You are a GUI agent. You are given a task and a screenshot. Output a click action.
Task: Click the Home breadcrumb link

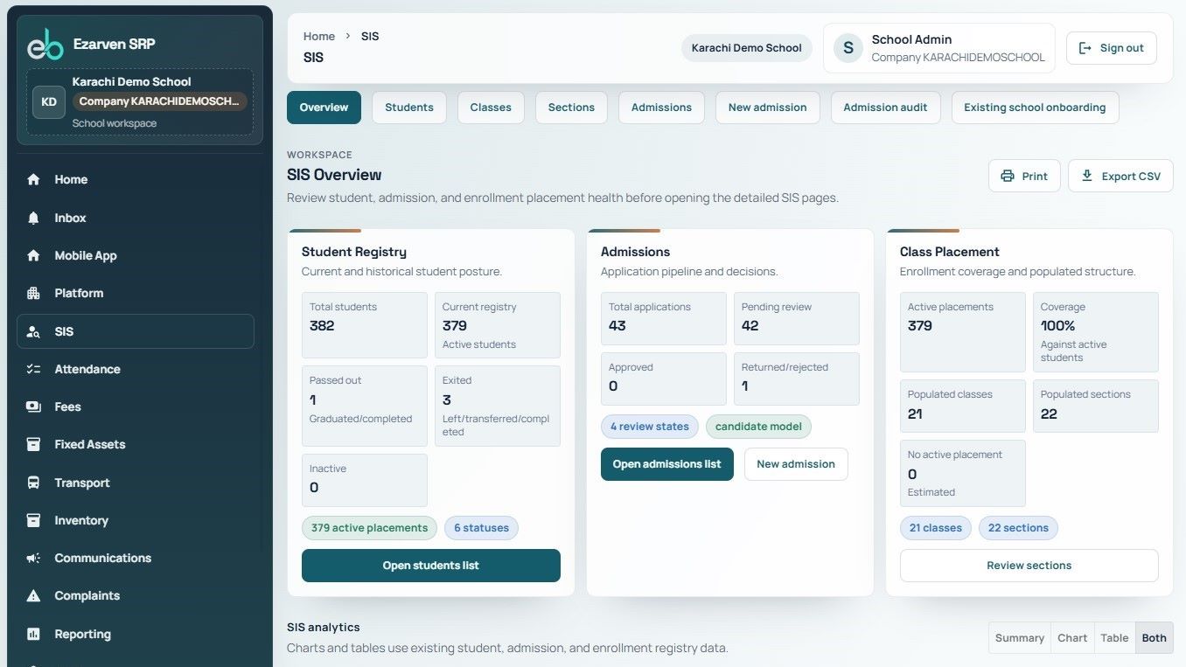(319, 36)
